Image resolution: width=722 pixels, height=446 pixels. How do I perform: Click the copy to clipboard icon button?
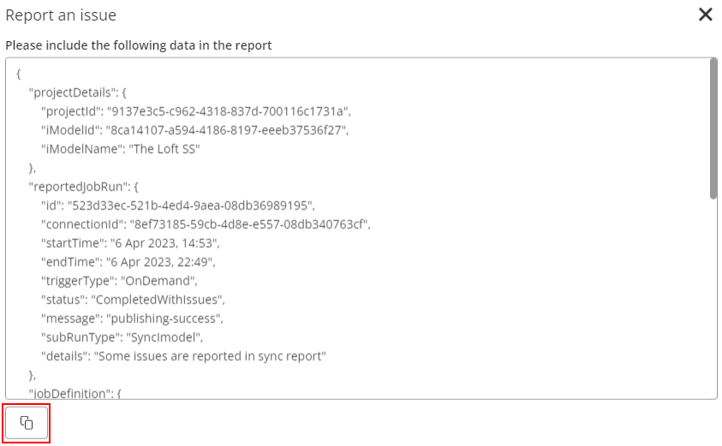tap(27, 423)
